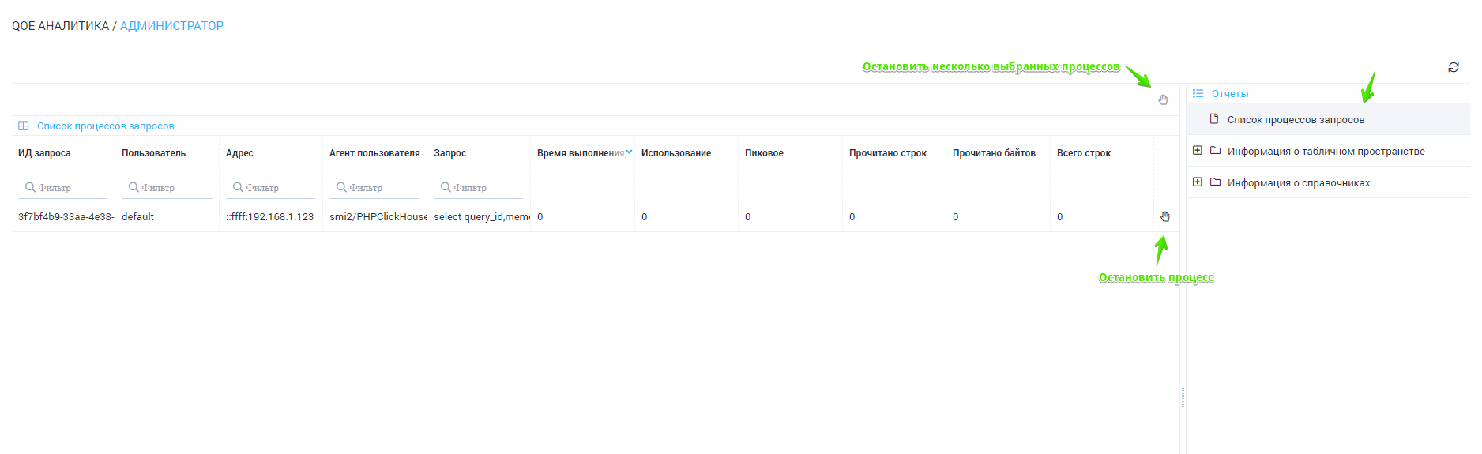Image resolution: width=1482 pixels, height=454 pixels.
Task: Expand the Информация о справочниках tree node
Action: click(x=1198, y=182)
